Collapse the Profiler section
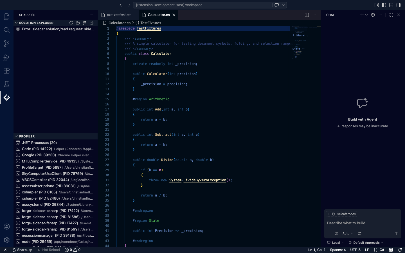The height and width of the screenshot is (253, 405). 16,136
